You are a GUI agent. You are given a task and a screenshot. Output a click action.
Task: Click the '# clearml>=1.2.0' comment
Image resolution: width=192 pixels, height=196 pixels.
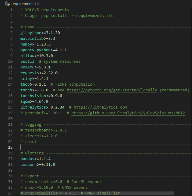(x=39, y=136)
